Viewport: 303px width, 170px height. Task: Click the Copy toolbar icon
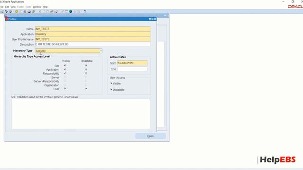(x=44, y=11)
